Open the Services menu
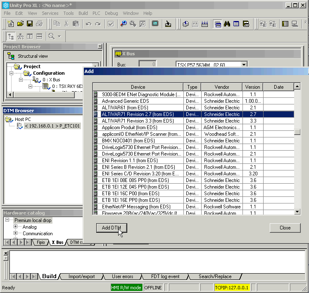The image size is (309, 293). tap(50, 13)
